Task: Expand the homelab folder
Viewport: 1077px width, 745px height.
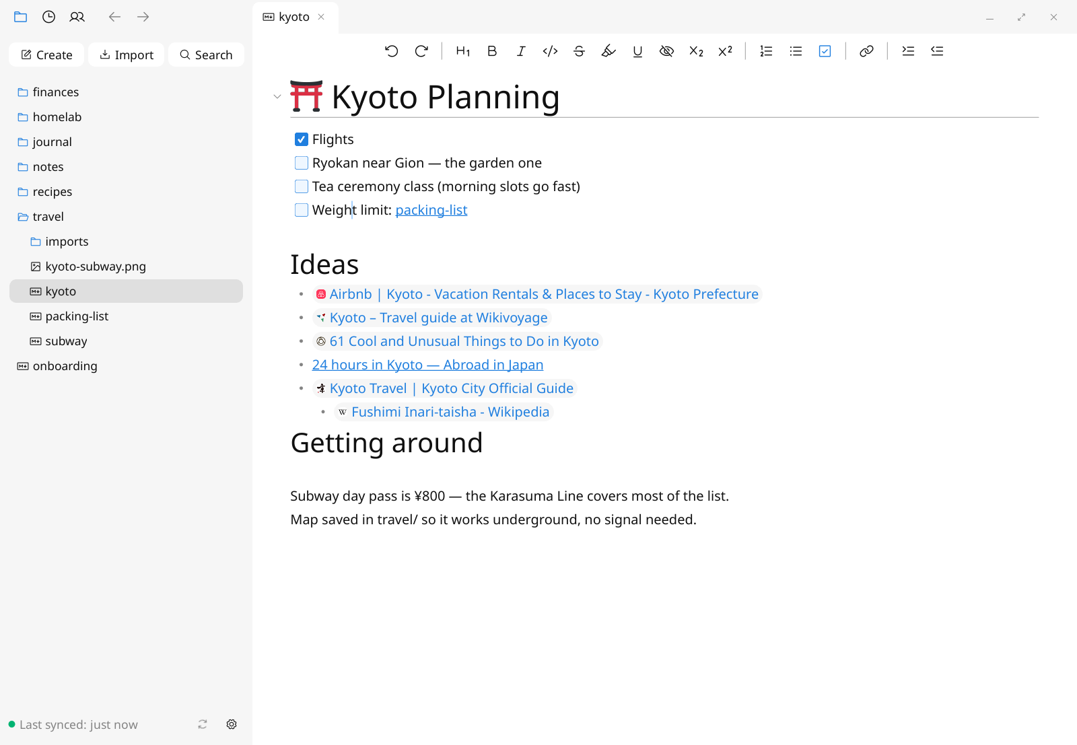Action: point(126,117)
